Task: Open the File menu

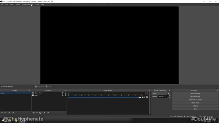Action: pyautogui.click(x=2, y=4)
